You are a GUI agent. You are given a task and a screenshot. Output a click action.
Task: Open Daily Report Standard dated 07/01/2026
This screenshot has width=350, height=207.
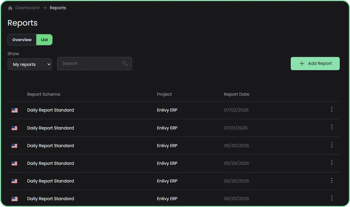click(51, 128)
